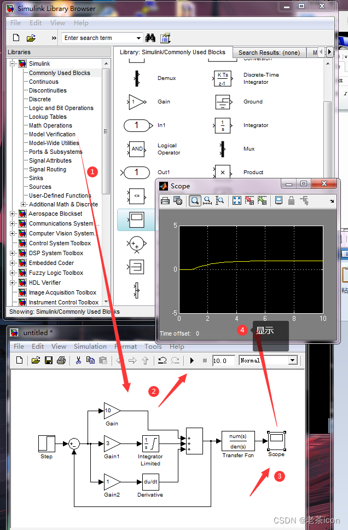The height and width of the screenshot is (530, 348).
Task: Select the Out1 block icon
Action: click(136, 172)
